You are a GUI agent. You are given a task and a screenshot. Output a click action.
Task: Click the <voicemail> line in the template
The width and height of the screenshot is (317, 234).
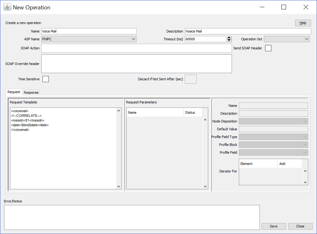(x=20, y=111)
